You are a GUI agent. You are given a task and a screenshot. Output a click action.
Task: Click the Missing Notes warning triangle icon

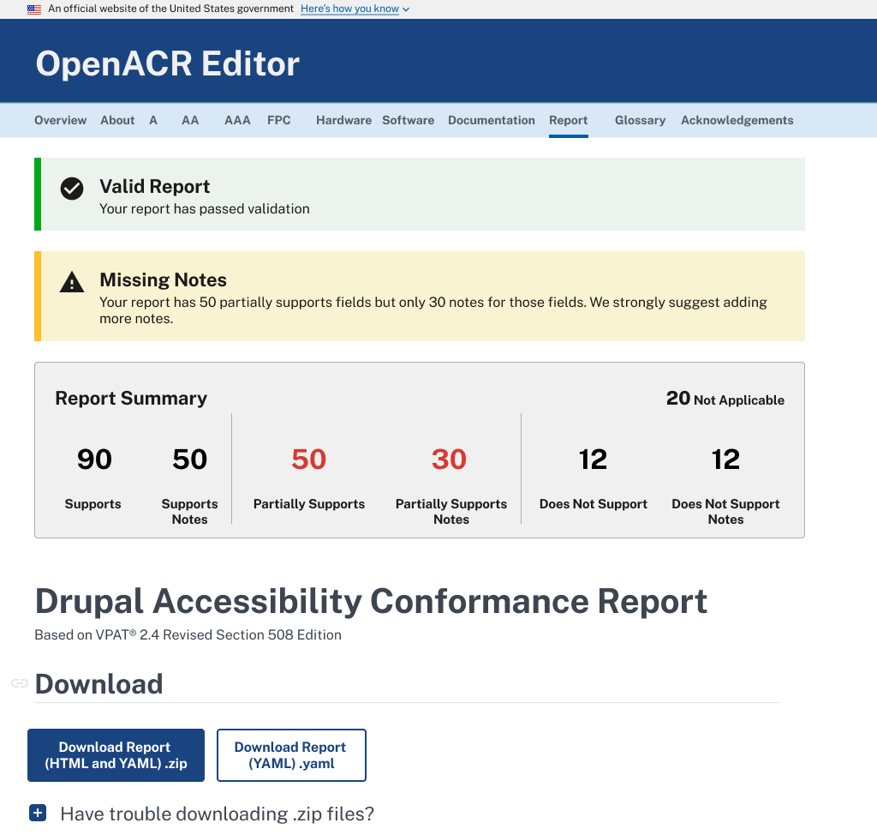tap(72, 282)
